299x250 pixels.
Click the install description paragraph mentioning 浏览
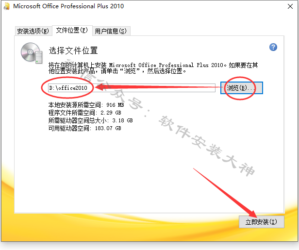[153, 68]
